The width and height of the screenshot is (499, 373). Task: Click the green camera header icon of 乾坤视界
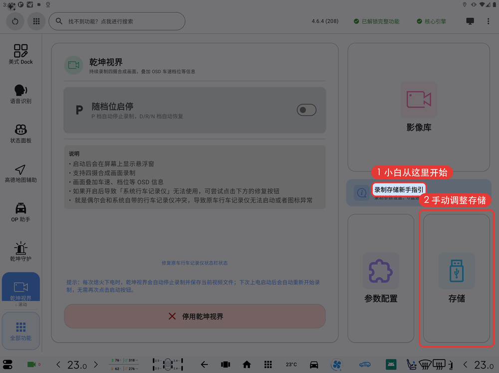pos(73,65)
